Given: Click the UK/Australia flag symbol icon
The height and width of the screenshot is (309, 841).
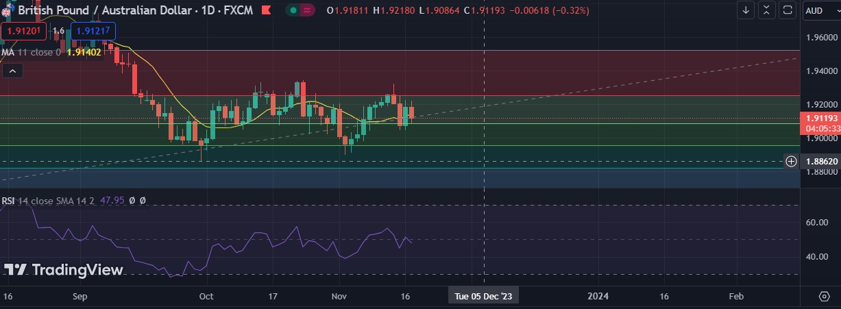Looking at the screenshot, I should pyautogui.click(x=7, y=10).
